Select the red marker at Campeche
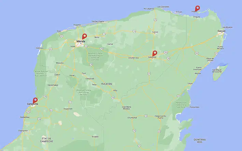The height and width of the screenshot is (151, 242). point(35,100)
